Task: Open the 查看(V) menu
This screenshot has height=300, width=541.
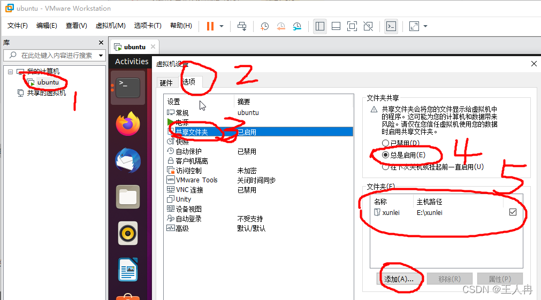Action: (76, 26)
